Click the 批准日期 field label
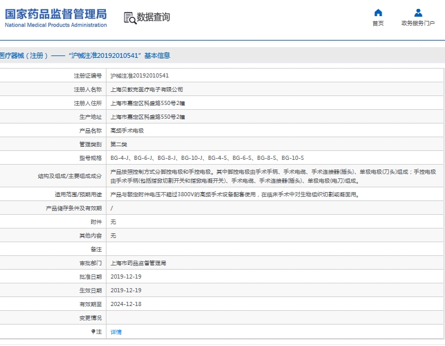 (90, 277)
